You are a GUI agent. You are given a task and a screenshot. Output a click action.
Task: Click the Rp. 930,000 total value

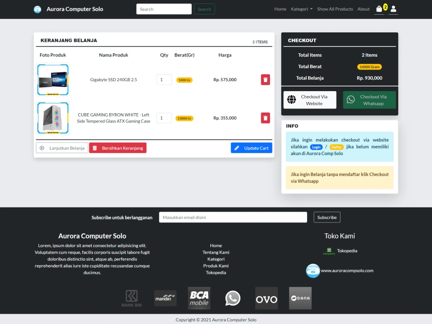tap(369, 78)
